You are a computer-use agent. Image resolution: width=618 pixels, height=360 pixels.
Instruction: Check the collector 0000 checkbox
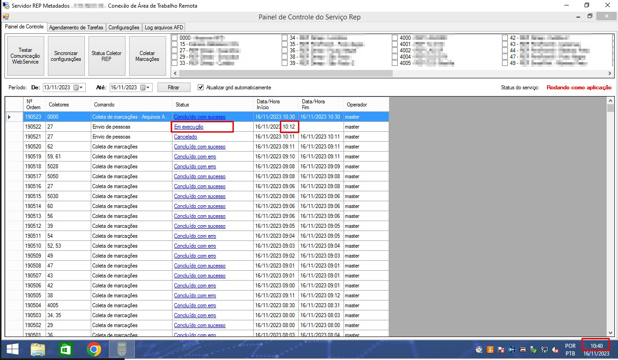coord(174,38)
